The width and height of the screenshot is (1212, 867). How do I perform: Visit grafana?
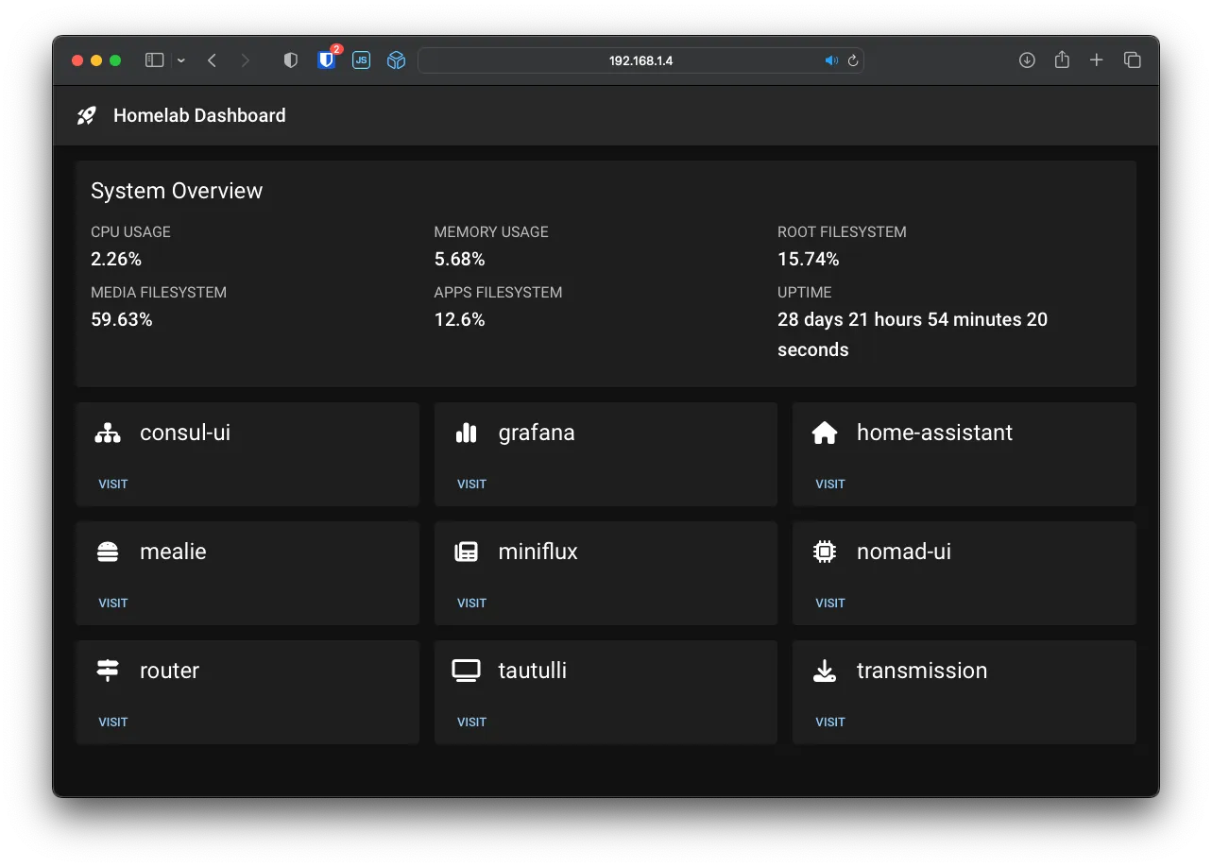coord(471,484)
